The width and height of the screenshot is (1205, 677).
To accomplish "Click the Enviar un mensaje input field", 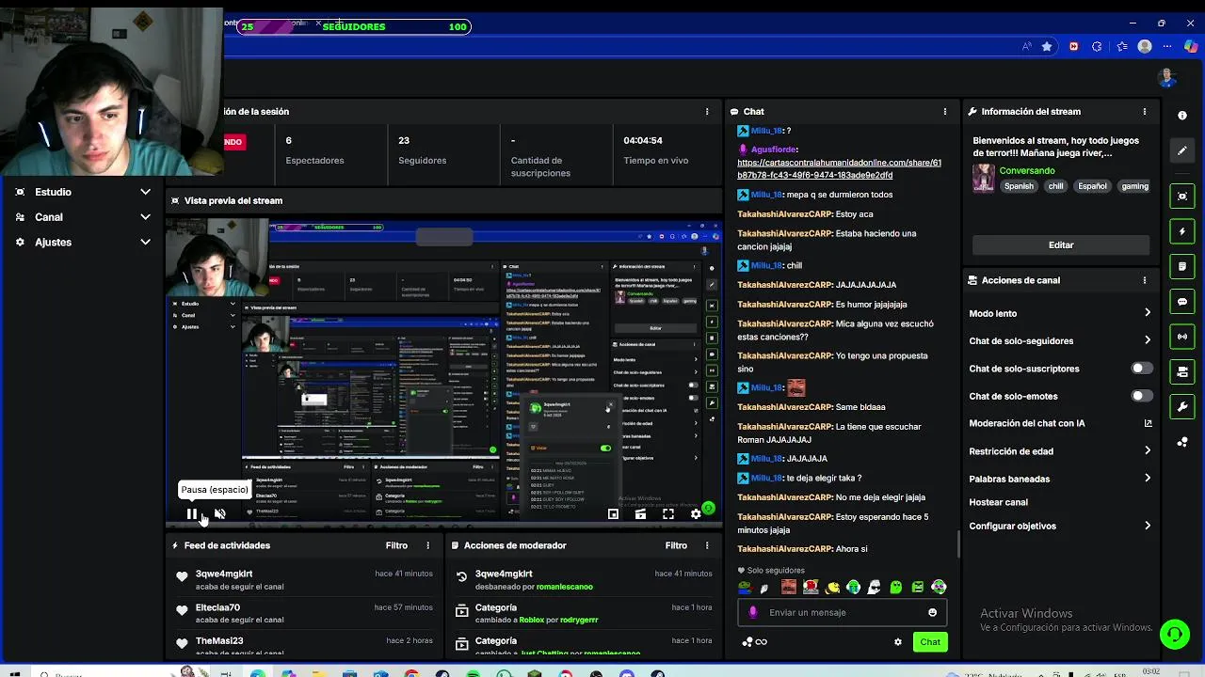I will [842, 612].
